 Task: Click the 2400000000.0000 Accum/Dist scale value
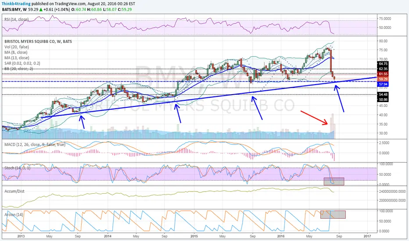392,191
